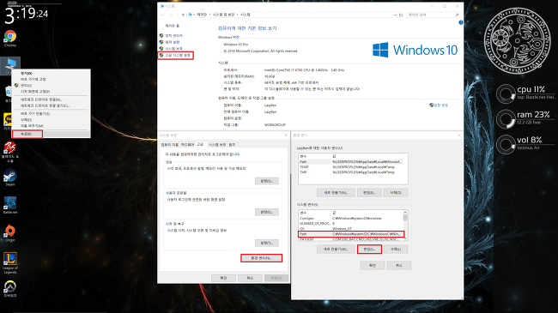The height and width of the screenshot is (313, 558).
Task: Open the Blade & Soul desktop icon
Action: tap(10, 152)
